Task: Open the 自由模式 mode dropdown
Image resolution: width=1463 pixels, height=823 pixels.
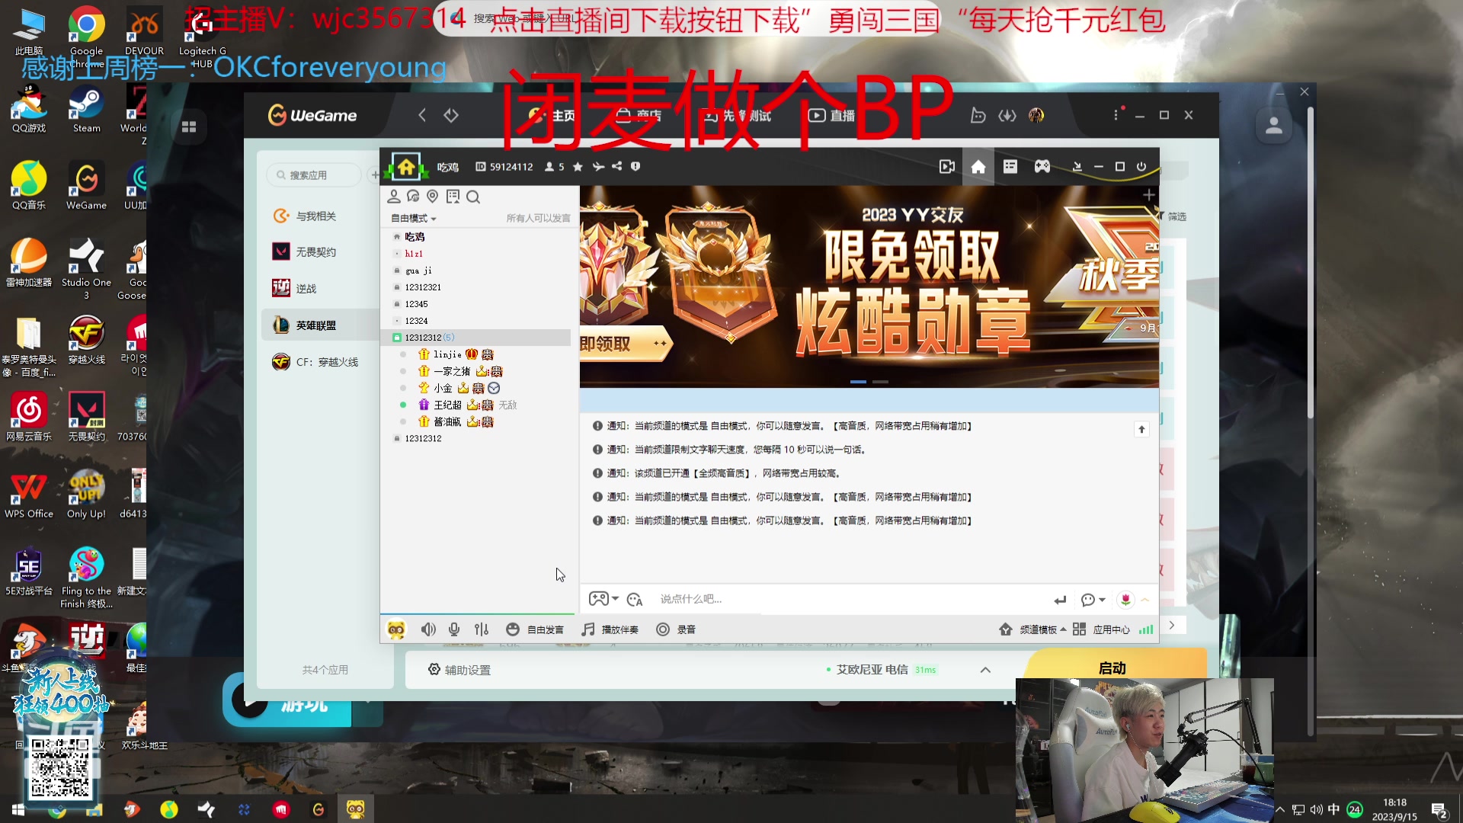Action: coord(414,219)
